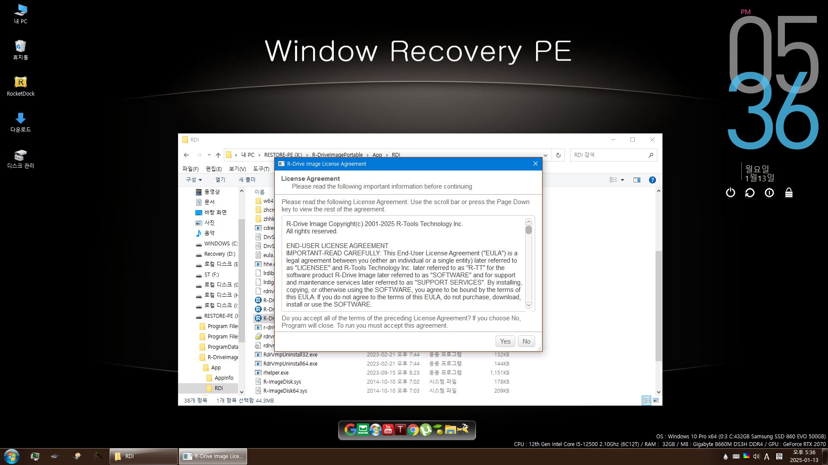The height and width of the screenshot is (465, 828).
Task: Open the 도구(T) menu in RDI window
Action: (261, 169)
